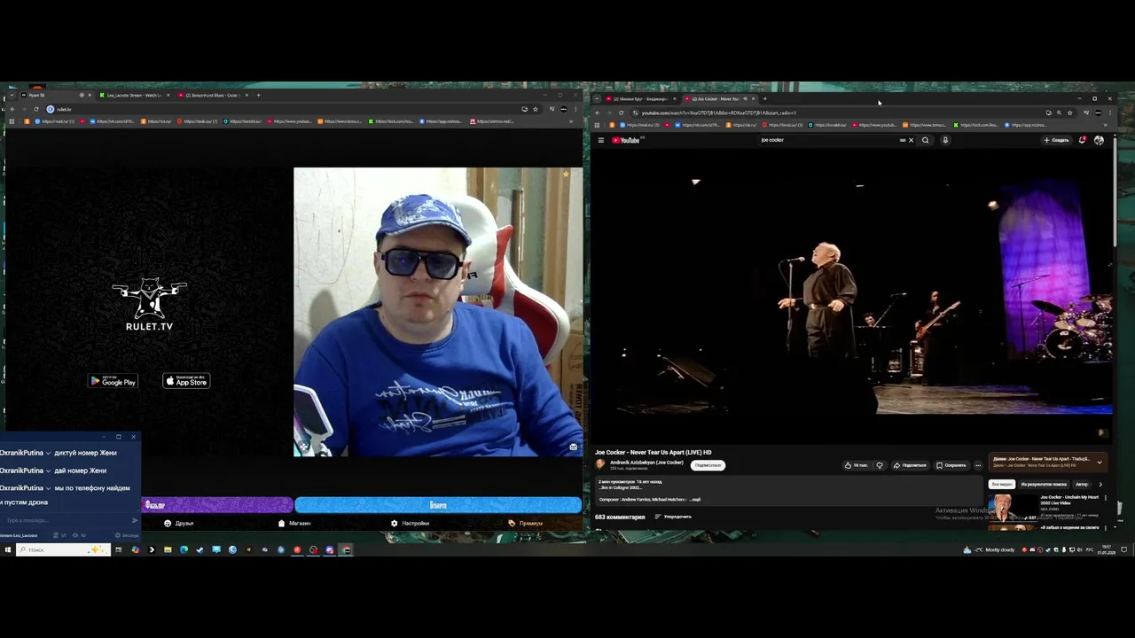
Task: Reload the YouTube page
Action: [621, 113]
